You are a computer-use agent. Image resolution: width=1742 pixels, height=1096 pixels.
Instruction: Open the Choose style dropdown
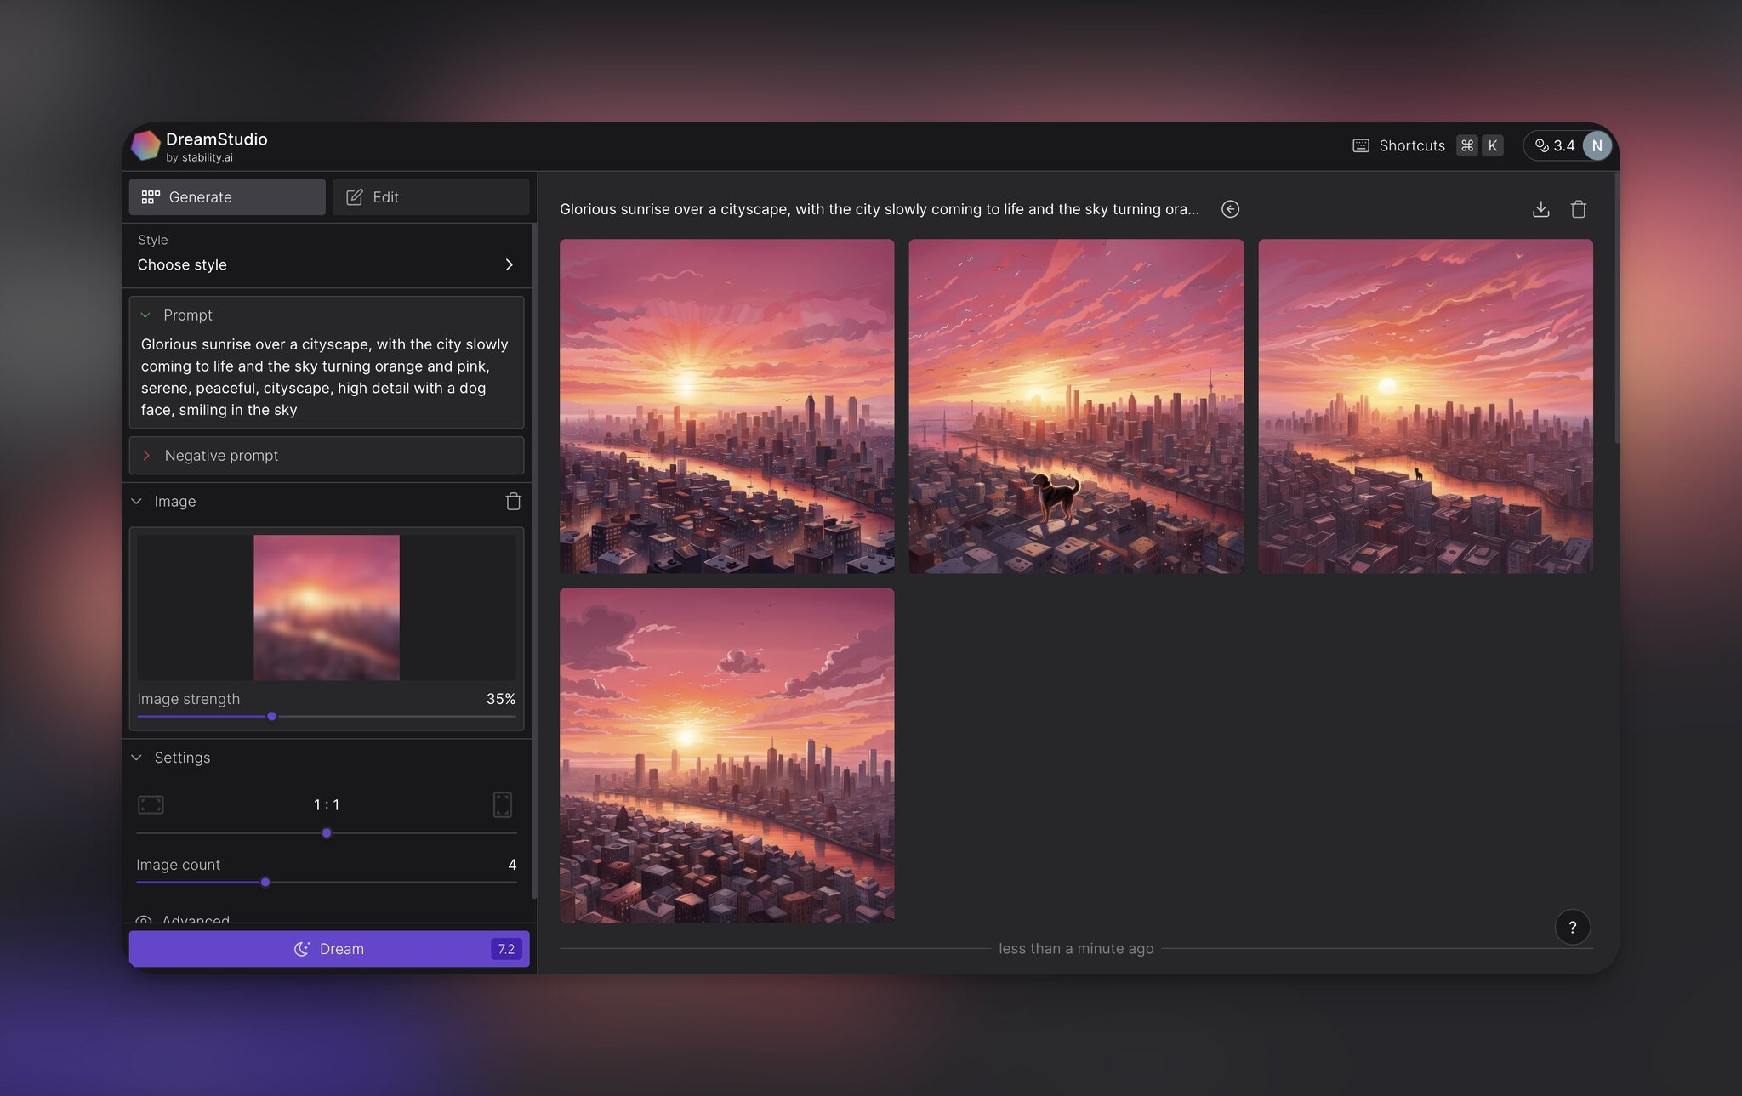[x=326, y=265]
